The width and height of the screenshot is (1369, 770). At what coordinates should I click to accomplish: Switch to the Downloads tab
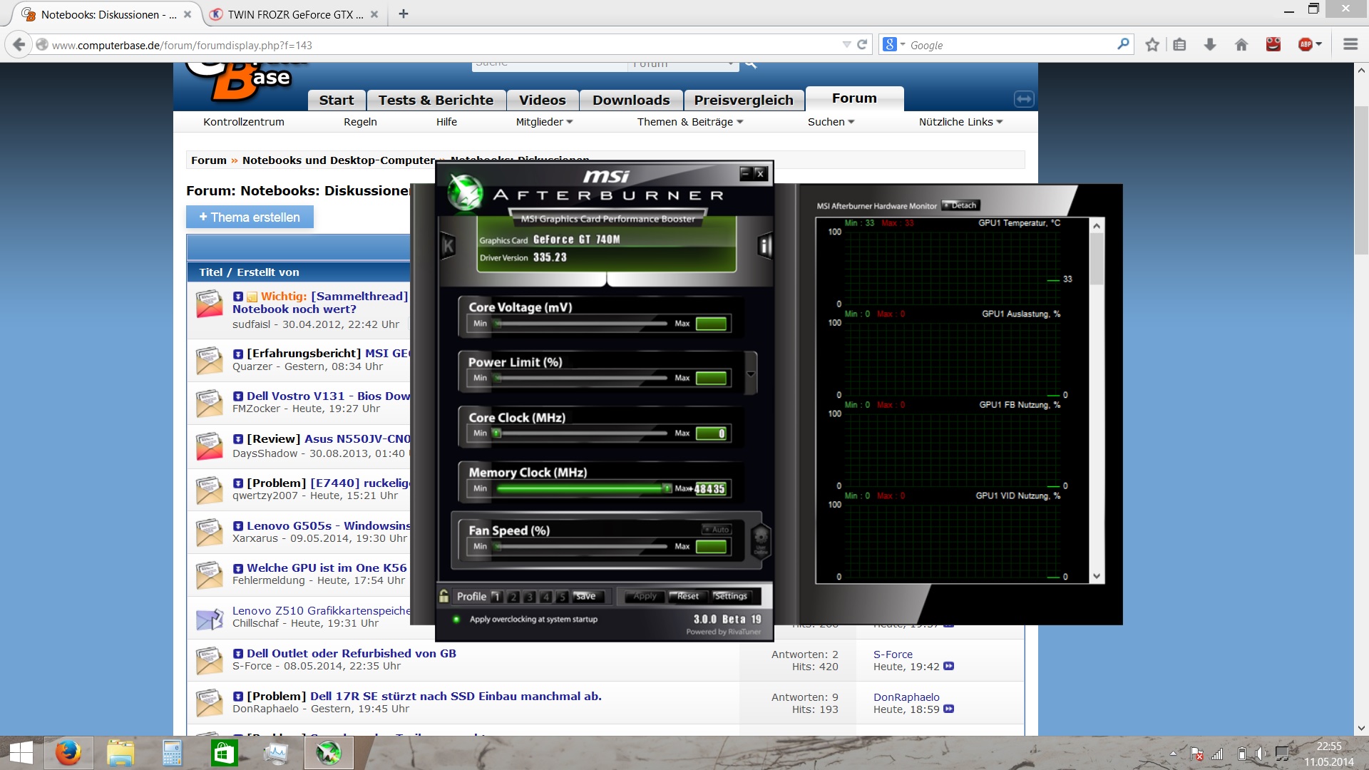click(x=630, y=101)
